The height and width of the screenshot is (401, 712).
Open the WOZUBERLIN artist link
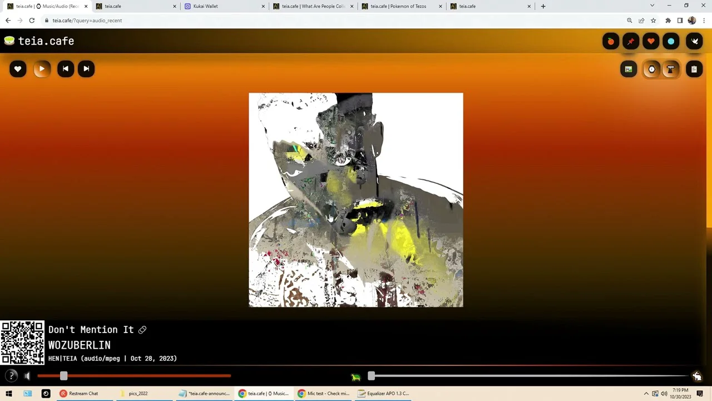(x=80, y=345)
